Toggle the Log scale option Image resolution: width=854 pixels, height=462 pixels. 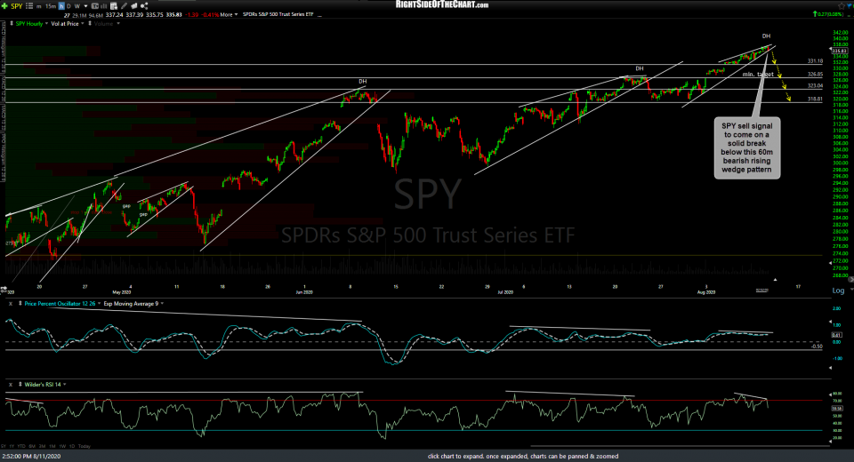[x=838, y=291]
